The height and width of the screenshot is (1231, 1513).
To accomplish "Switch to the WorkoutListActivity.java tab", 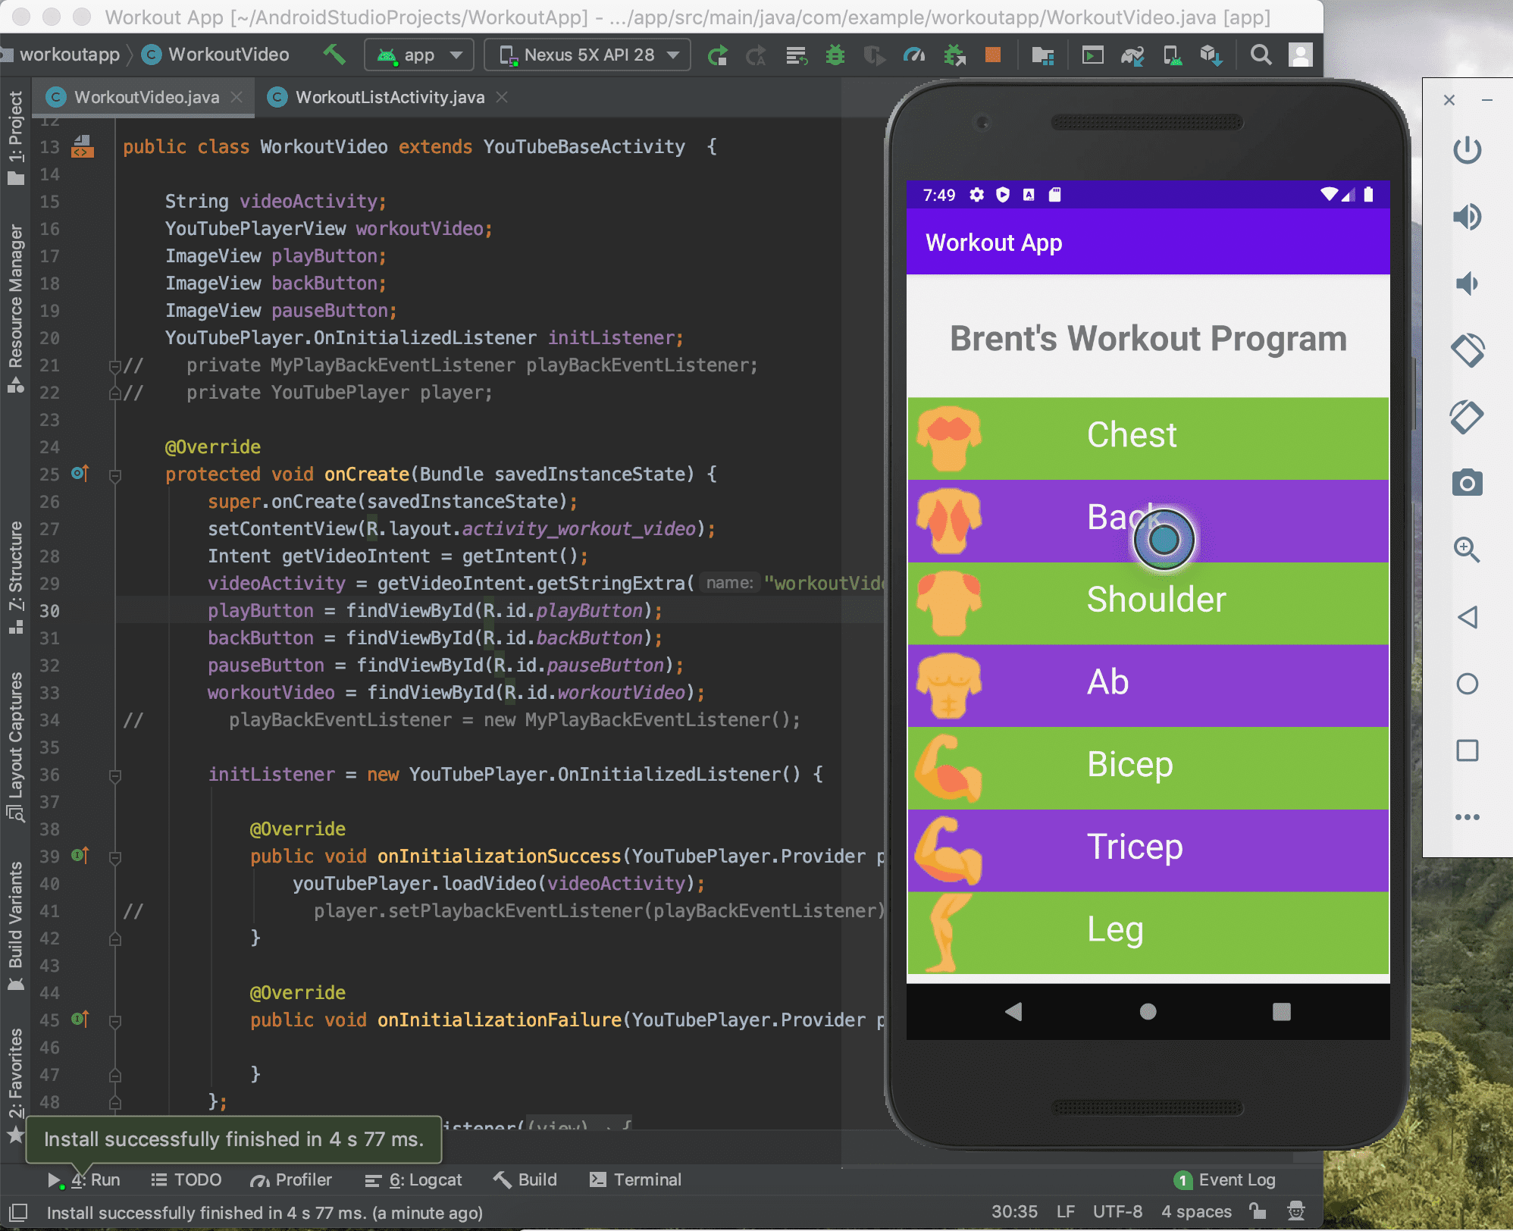I will pyautogui.click(x=389, y=97).
